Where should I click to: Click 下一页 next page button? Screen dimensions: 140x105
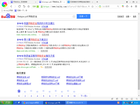pyautogui.click(x=84, y=95)
